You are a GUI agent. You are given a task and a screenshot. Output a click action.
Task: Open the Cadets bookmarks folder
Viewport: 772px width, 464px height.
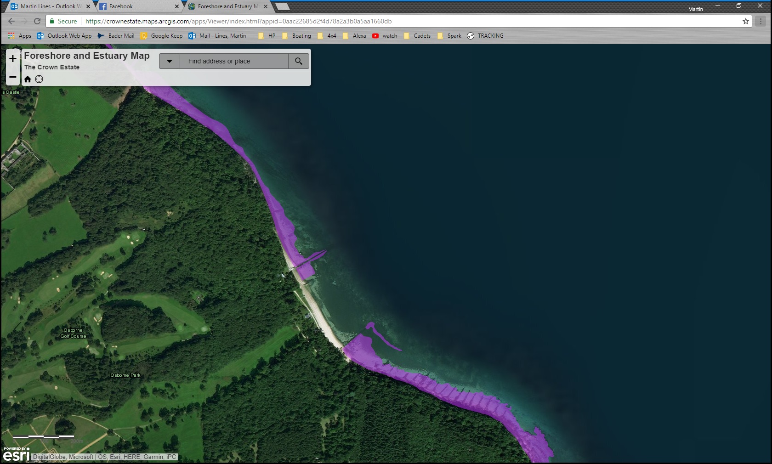tap(417, 36)
